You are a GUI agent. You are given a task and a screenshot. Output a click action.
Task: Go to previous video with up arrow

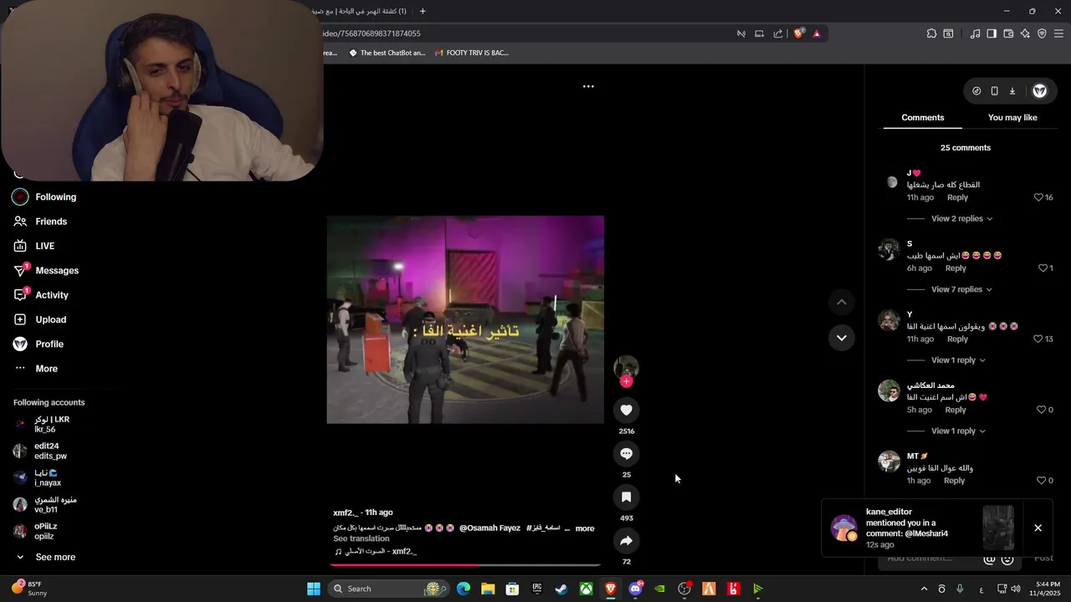[842, 302]
